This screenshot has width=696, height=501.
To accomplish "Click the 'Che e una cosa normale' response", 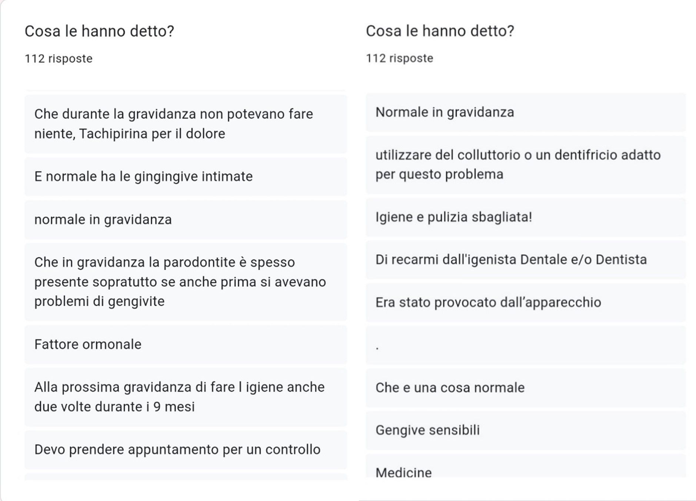I will click(x=526, y=388).
